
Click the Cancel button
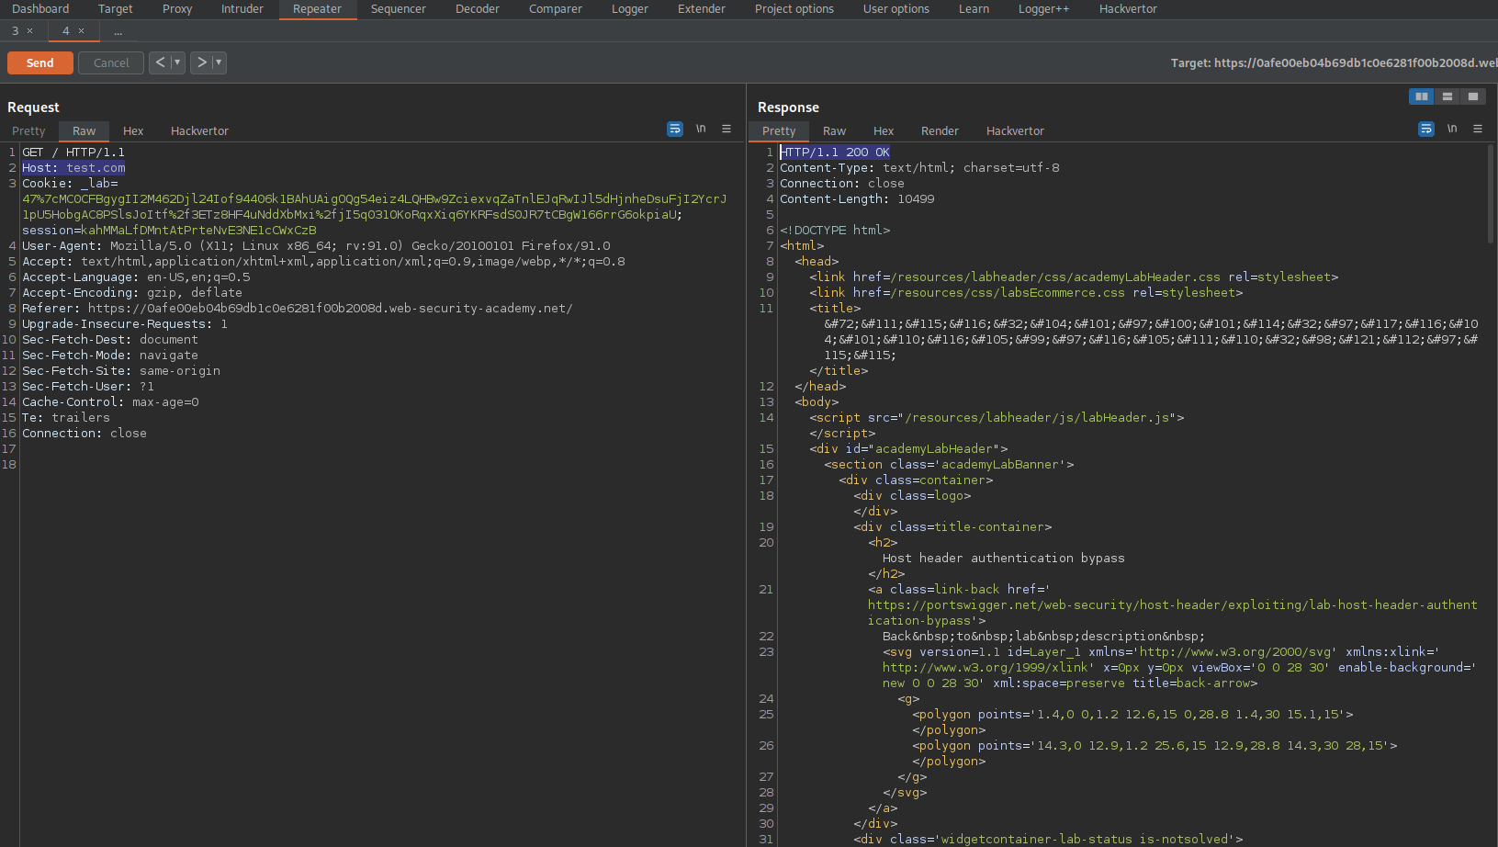[111, 62]
